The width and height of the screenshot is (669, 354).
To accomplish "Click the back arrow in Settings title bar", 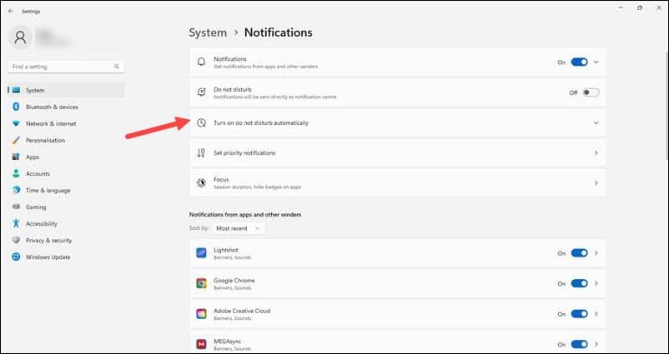I will tap(11, 12).
